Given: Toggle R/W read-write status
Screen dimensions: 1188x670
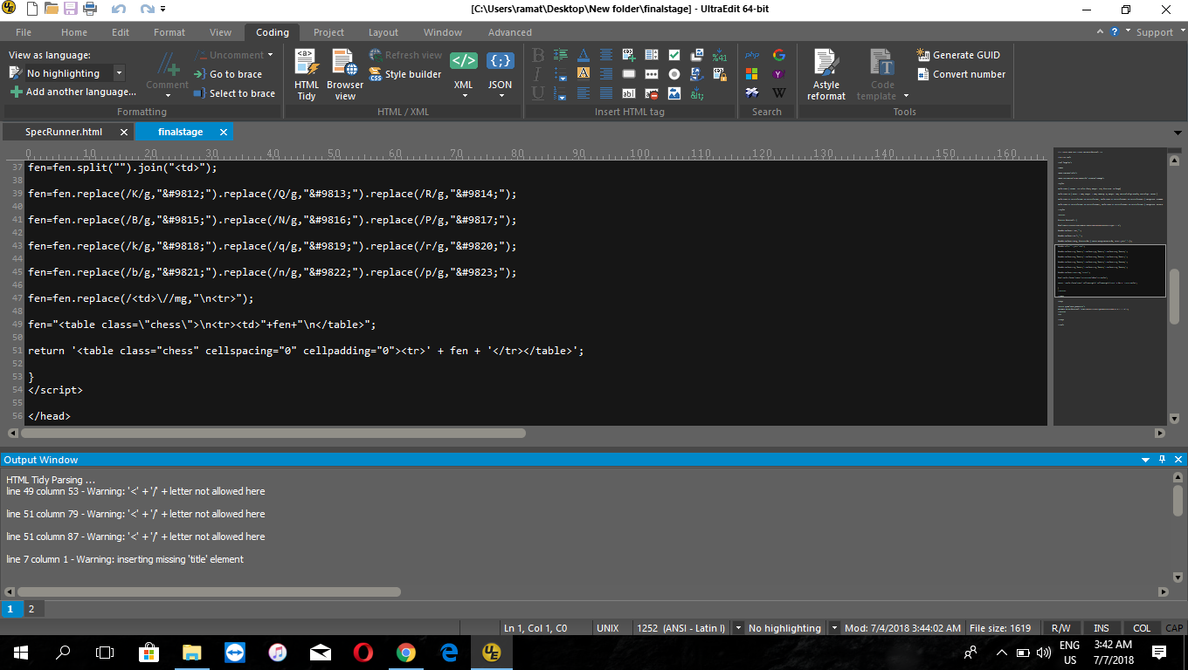Looking at the screenshot, I should point(1060,628).
